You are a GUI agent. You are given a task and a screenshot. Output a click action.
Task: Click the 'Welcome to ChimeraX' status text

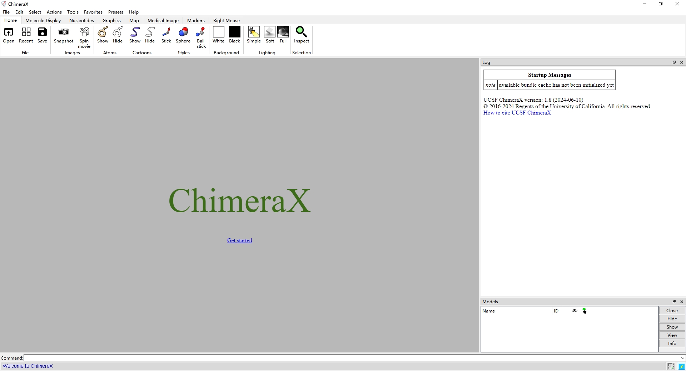point(28,366)
